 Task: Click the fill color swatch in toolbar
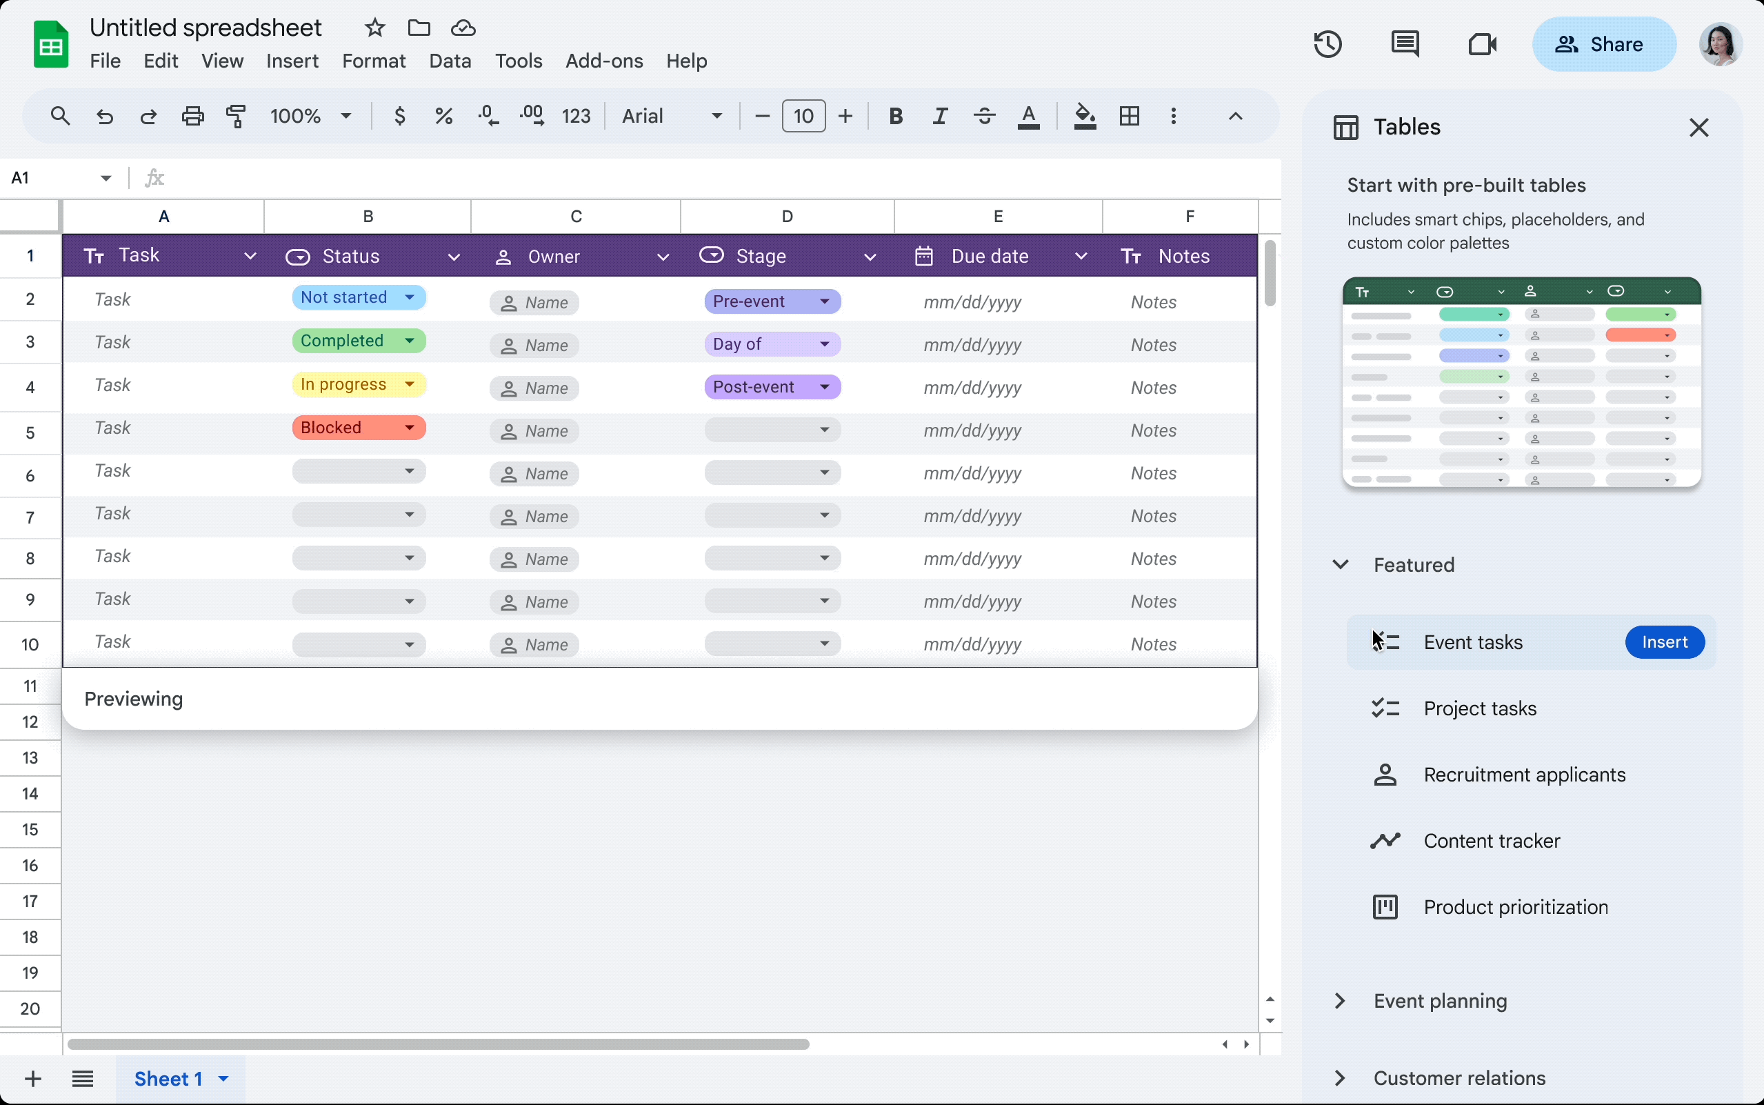click(1082, 116)
